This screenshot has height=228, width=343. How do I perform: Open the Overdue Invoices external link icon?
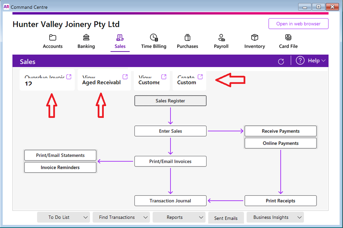click(x=69, y=77)
